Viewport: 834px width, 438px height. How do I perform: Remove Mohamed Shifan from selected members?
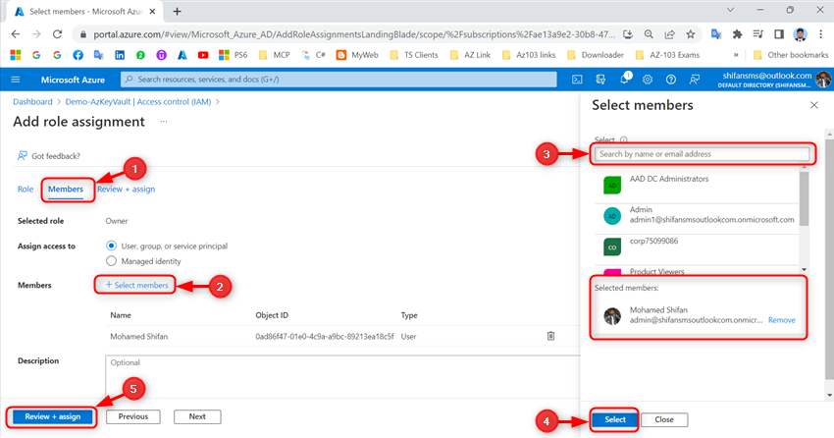[x=781, y=320]
